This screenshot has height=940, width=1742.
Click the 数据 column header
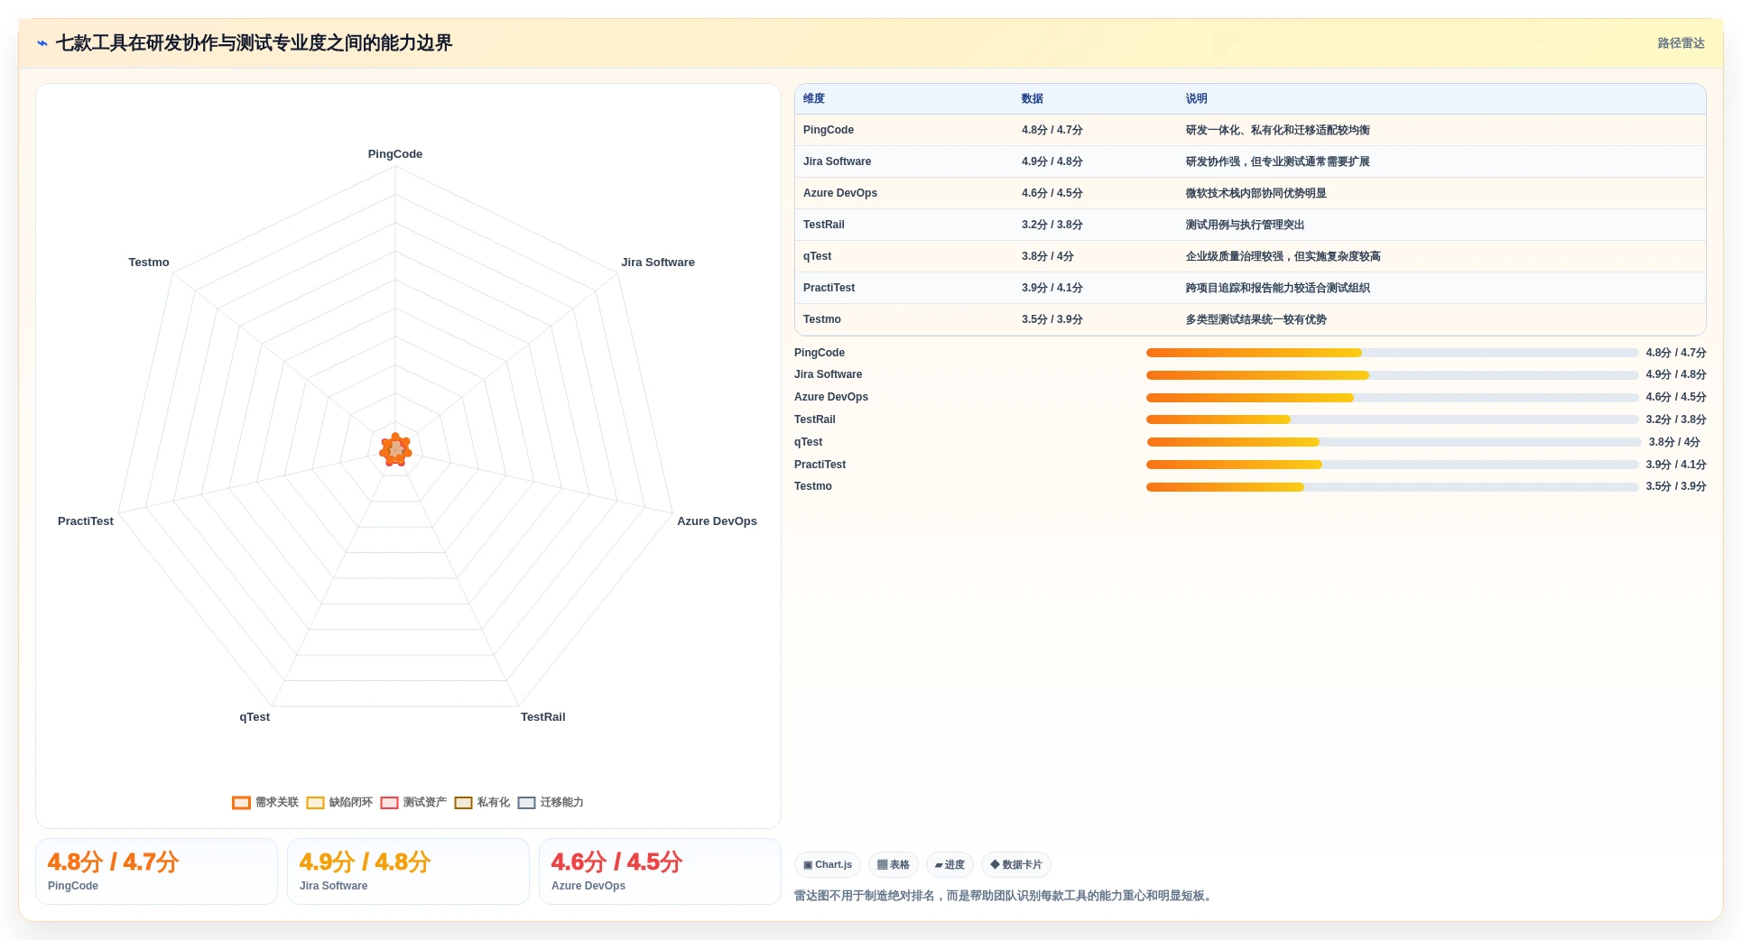tap(1033, 98)
